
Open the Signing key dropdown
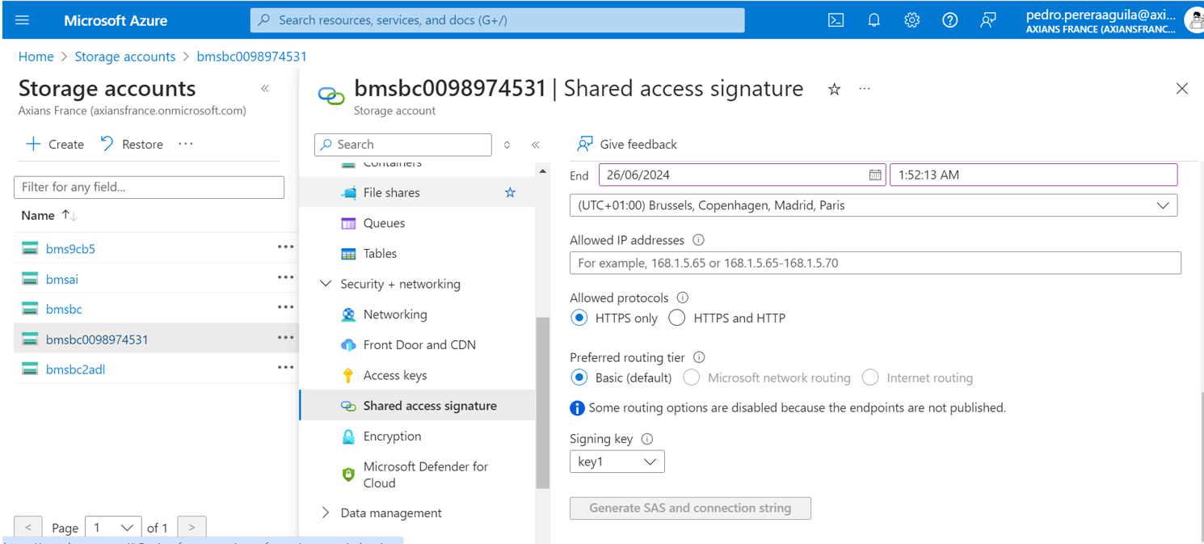coord(617,462)
